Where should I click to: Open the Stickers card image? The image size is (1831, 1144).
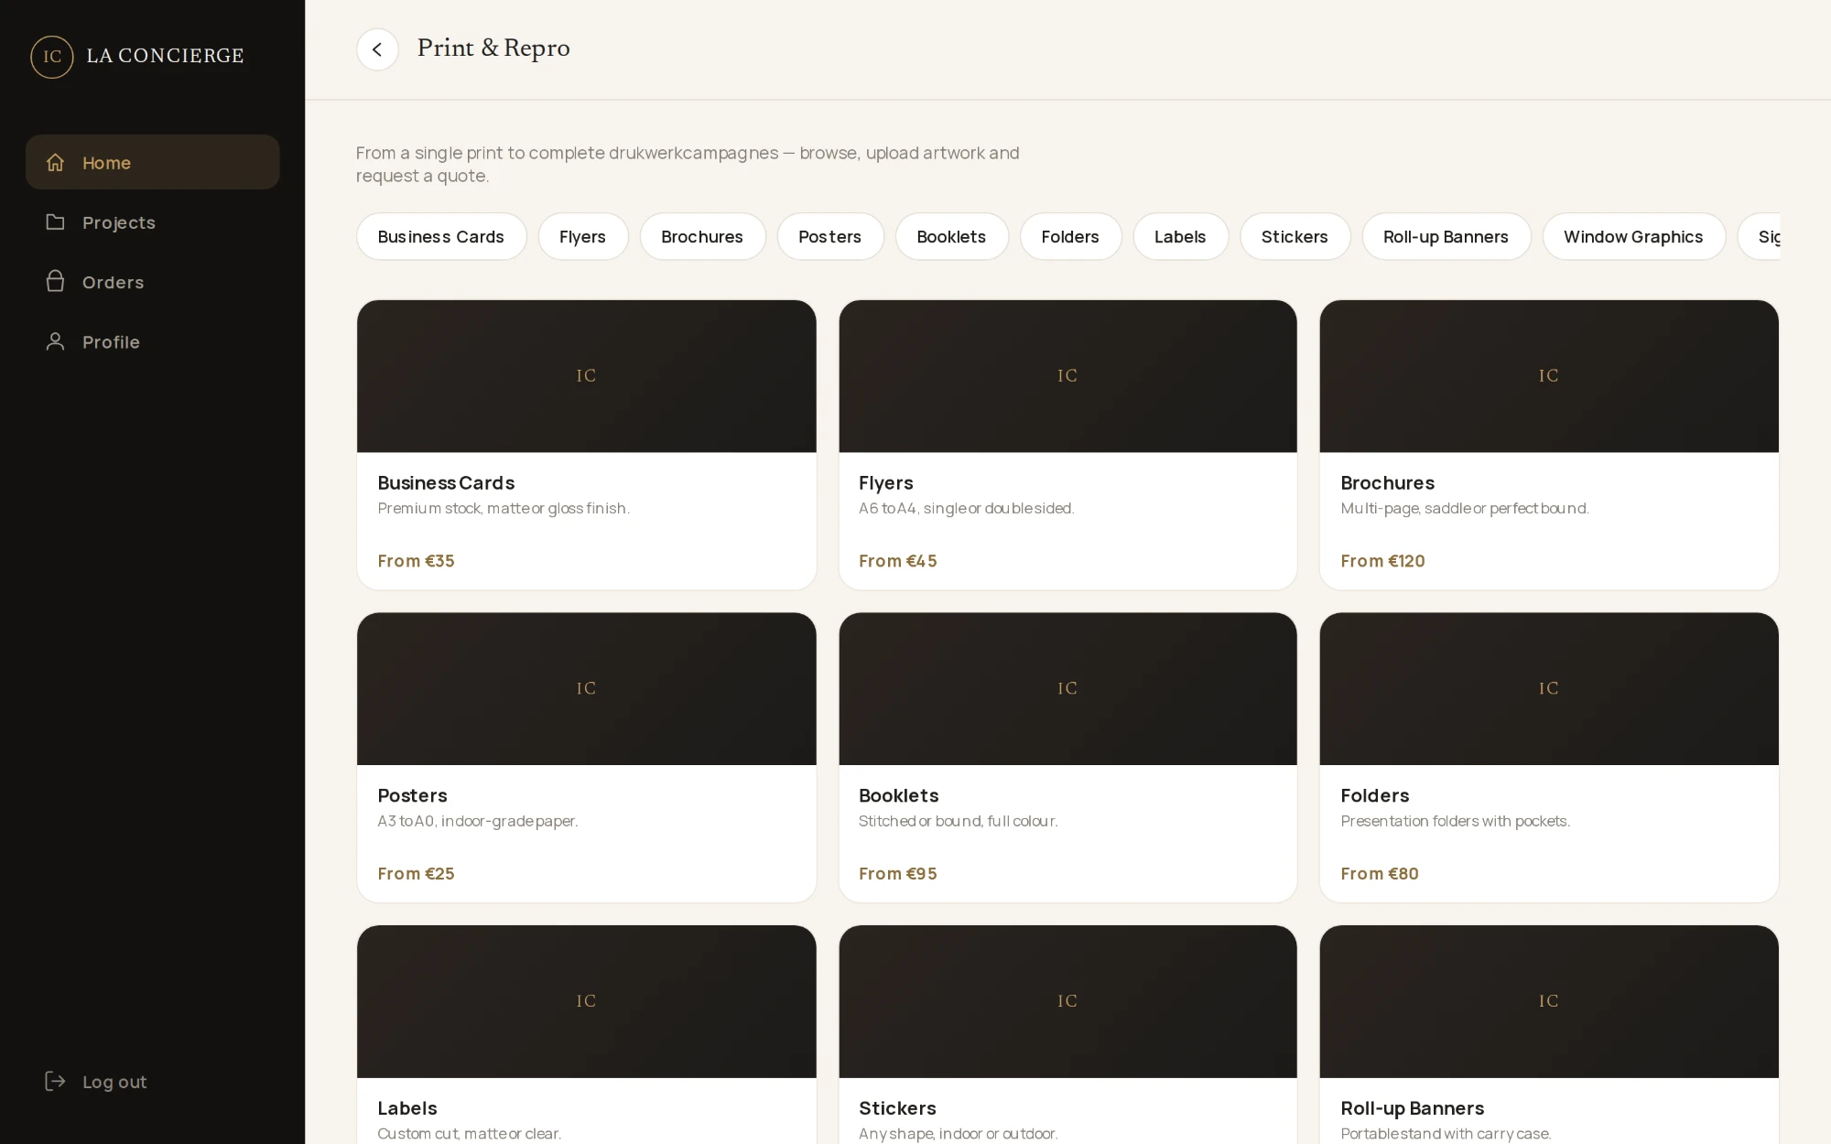click(1067, 1001)
